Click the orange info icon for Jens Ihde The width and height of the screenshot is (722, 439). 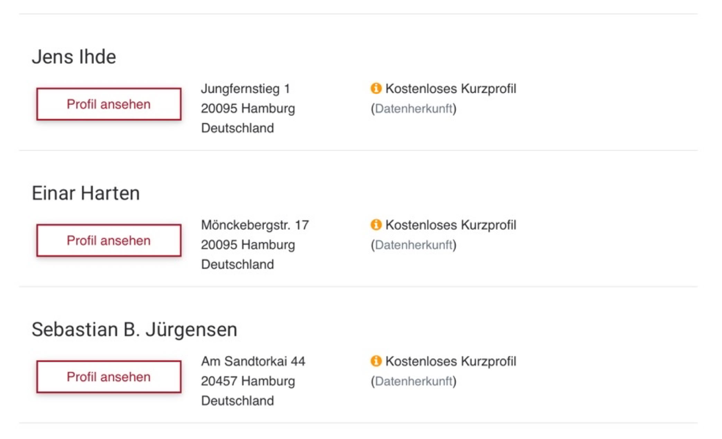pyautogui.click(x=376, y=88)
